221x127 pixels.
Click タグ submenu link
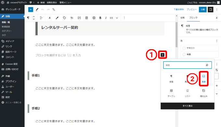pyautogui.click(x=4, y=35)
